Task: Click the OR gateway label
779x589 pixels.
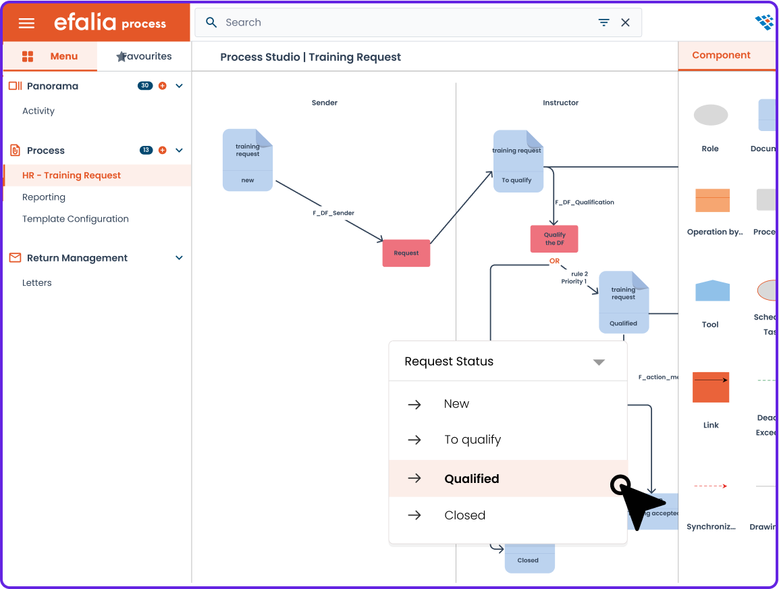Action: point(554,261)
